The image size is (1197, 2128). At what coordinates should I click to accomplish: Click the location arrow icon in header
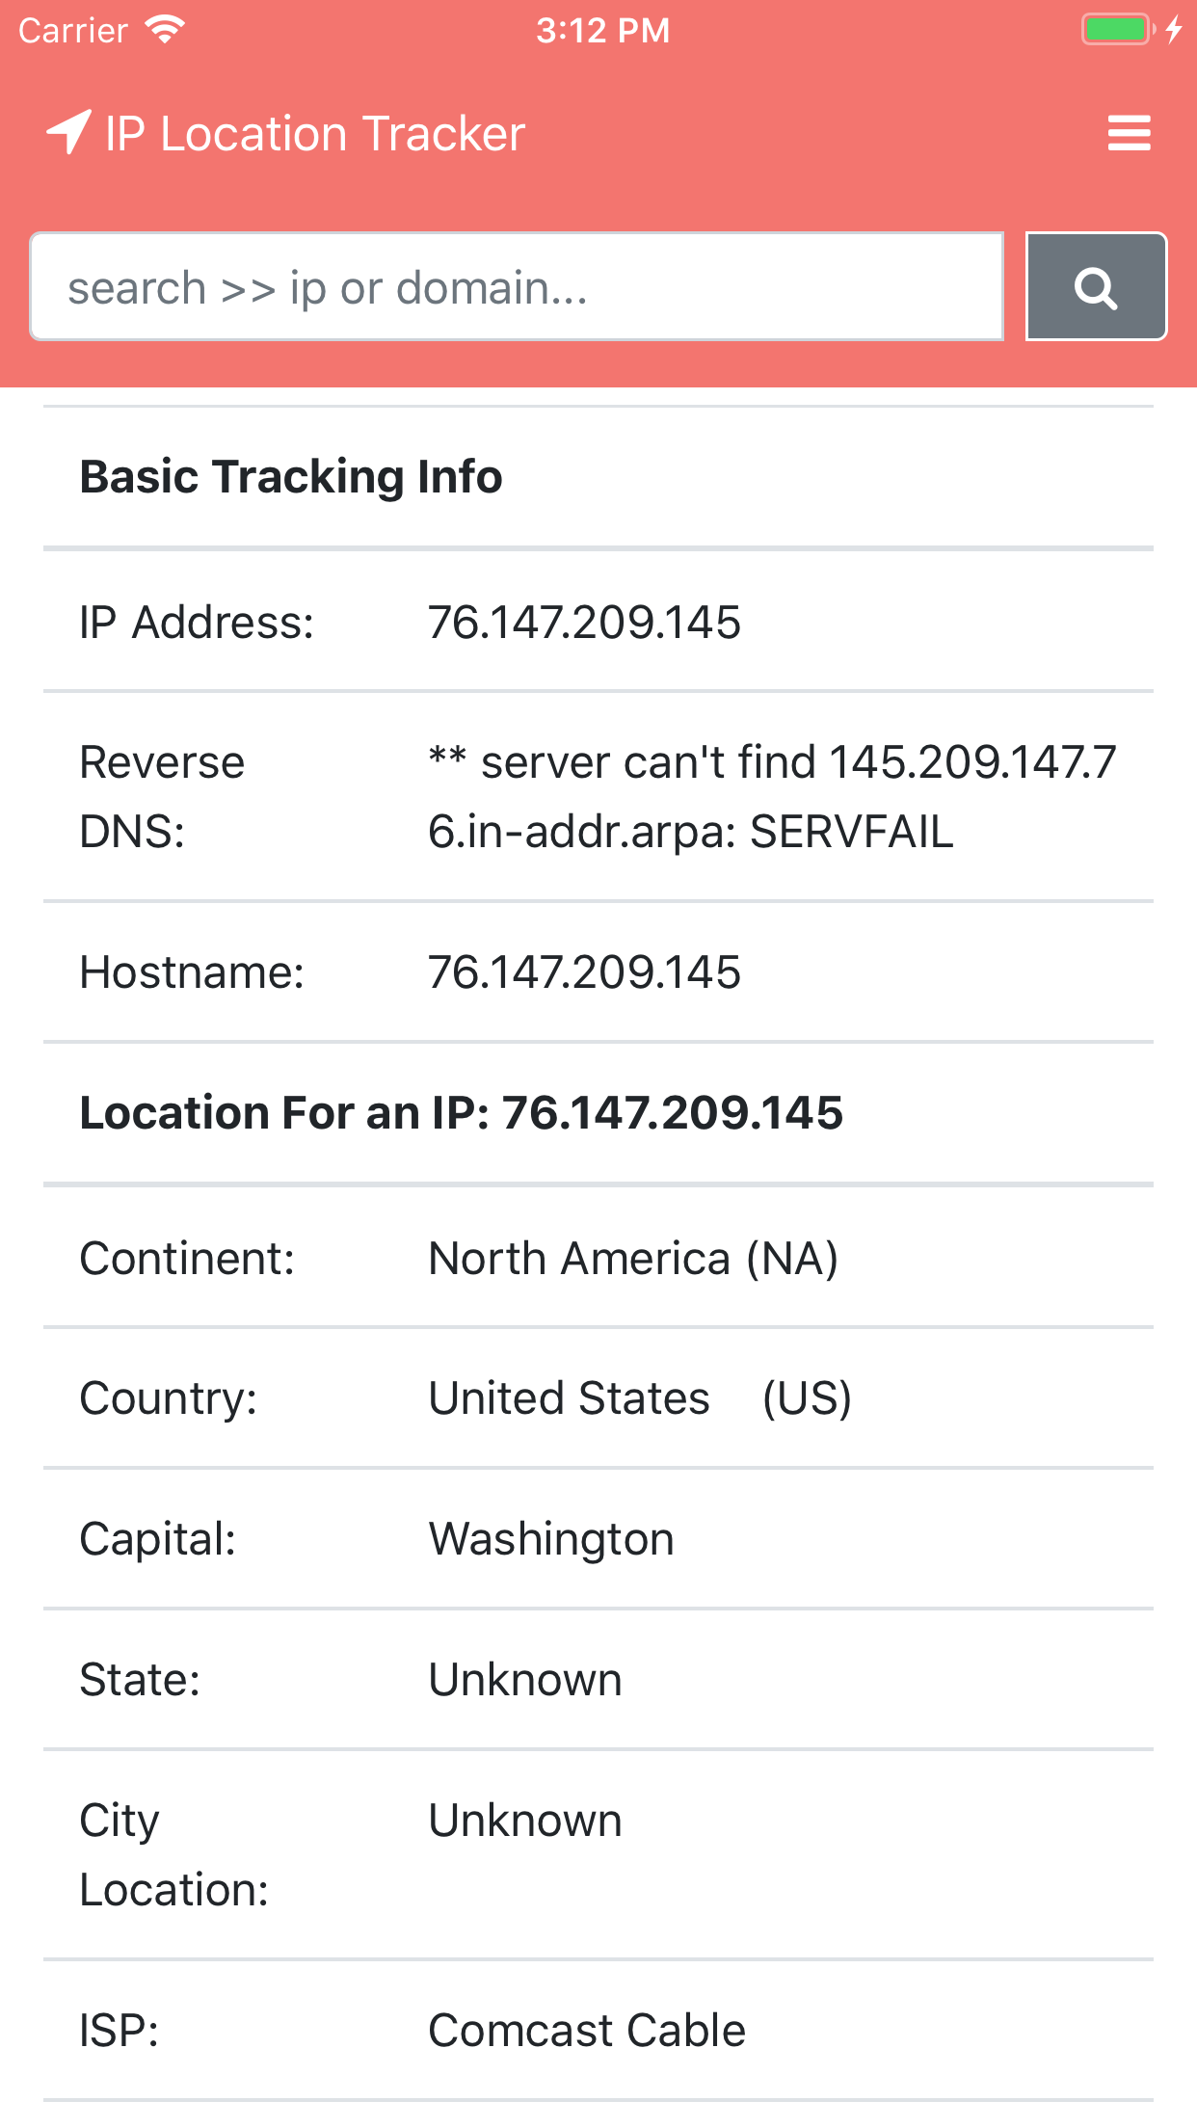tap(67, 132)
